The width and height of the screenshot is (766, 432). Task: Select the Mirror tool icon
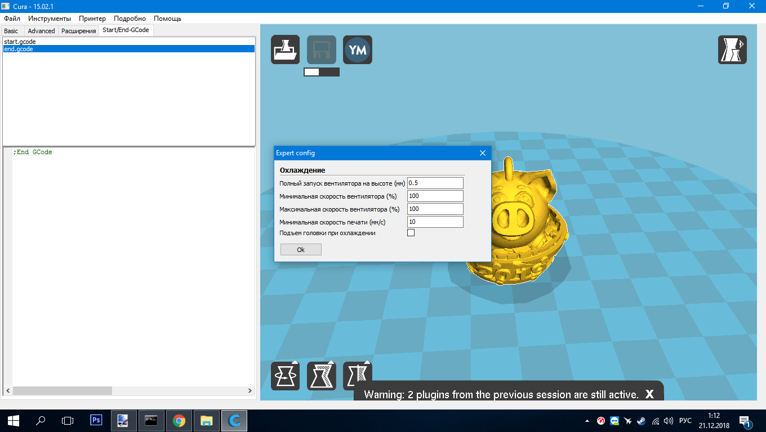pyautogui.click(x=357, y=376)
